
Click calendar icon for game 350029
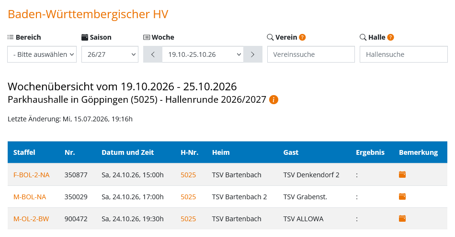pyautogui.click(x=402, y=196)
